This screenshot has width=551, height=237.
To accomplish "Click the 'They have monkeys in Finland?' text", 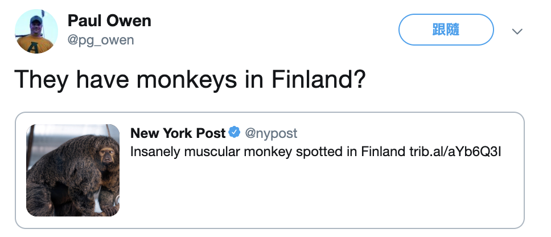I will [x=188, y=80].
